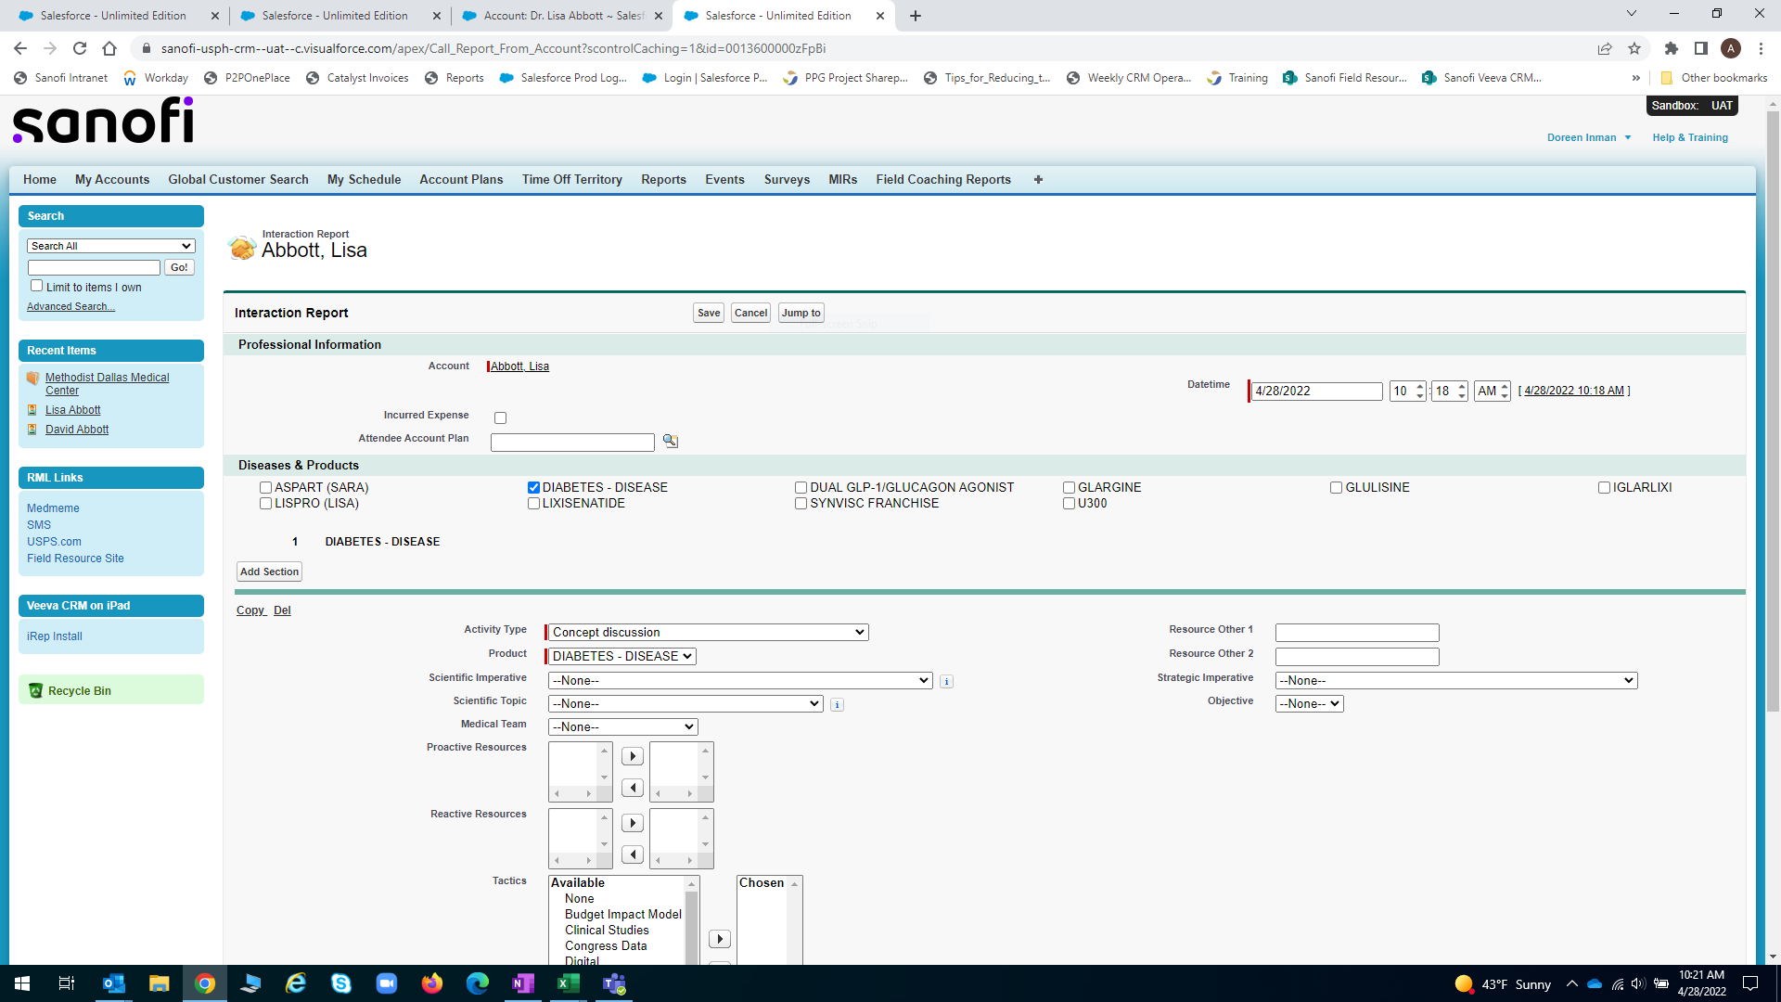The width and height of the screenshot is (1781, 1002).
Task: Move Proactive Resources item right arrow
Action: point(633,757)
